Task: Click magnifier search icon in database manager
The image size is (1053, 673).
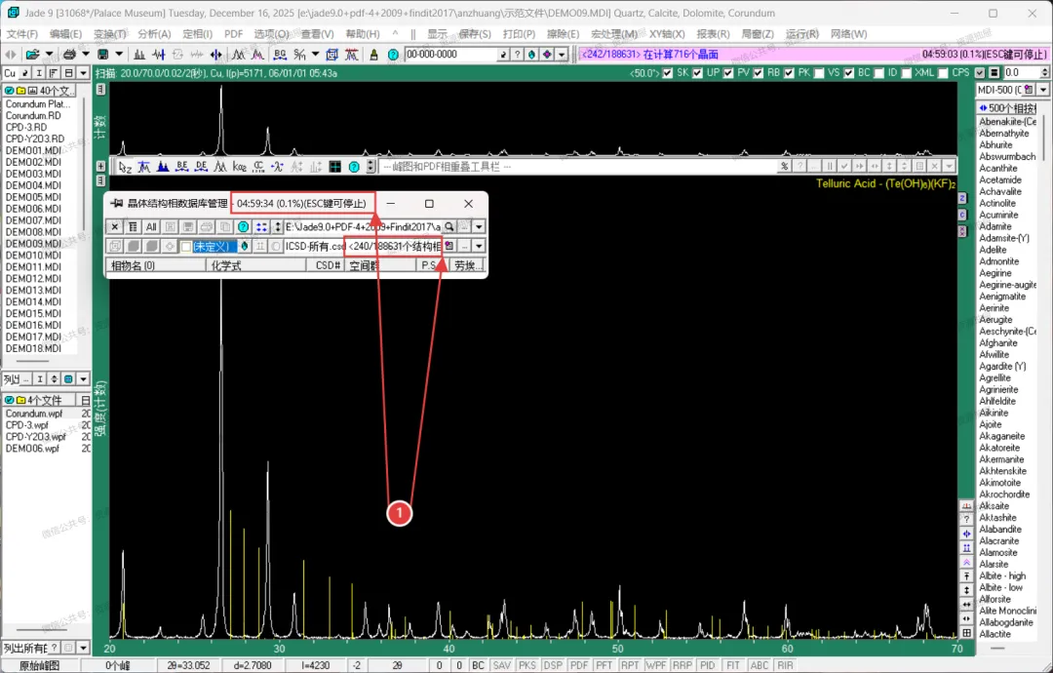Action: pyautogui.click(x=448, y=227)
